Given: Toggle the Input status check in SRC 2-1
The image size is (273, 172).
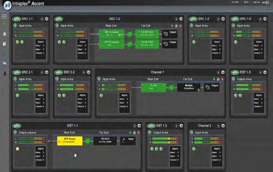Looking at the screenshot, I should pos(15,79).
